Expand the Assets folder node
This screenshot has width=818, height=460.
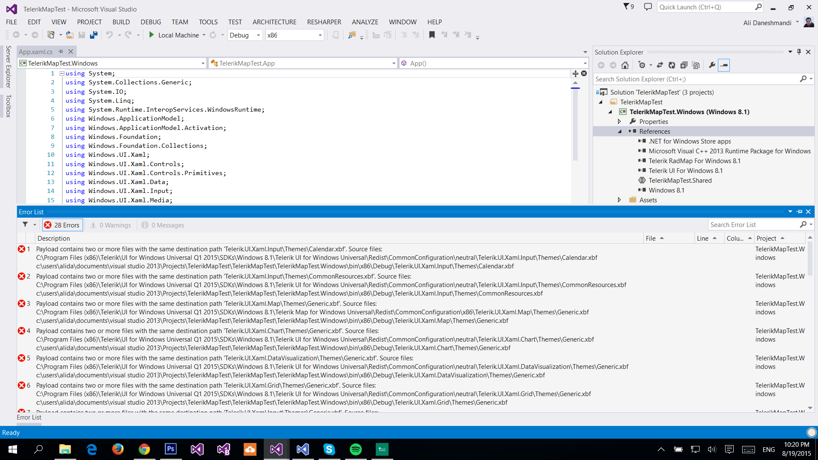coord(619,200)
